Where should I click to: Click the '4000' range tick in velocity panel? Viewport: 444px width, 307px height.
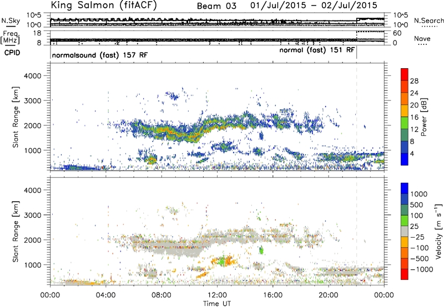pyautogui.click(x=32, y=190)
